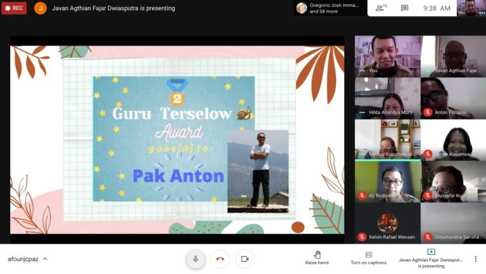Select Kelvin Rafael Wensen's participant tile
Image resolution: width=486 pixels, height=274 pixels.
click(x=387, y=223)
